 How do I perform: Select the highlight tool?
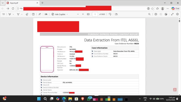click(x=10, y=14)
